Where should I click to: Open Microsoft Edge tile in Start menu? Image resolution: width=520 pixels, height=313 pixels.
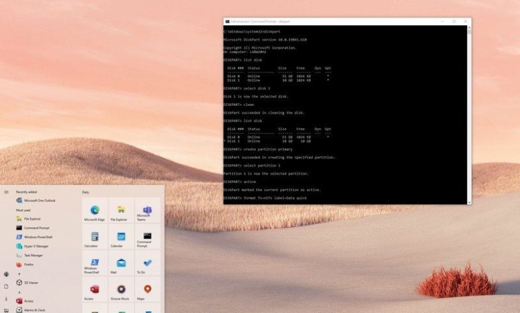95,210
